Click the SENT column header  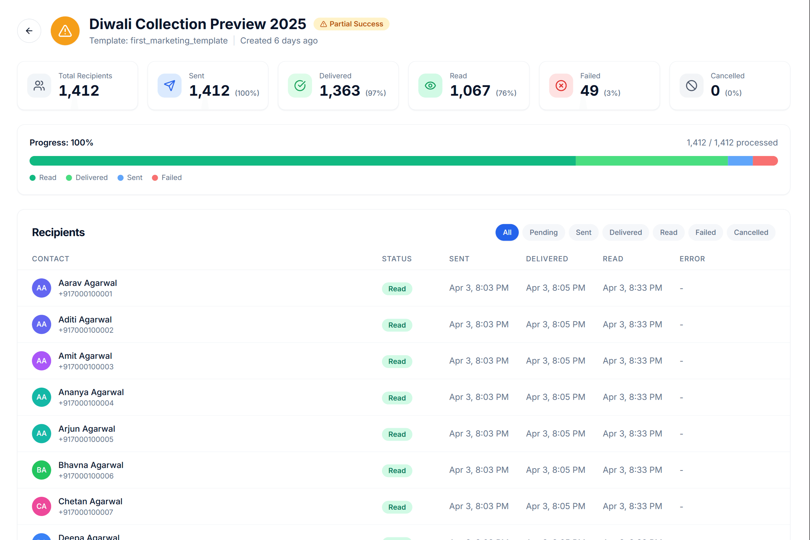point(459,259)
